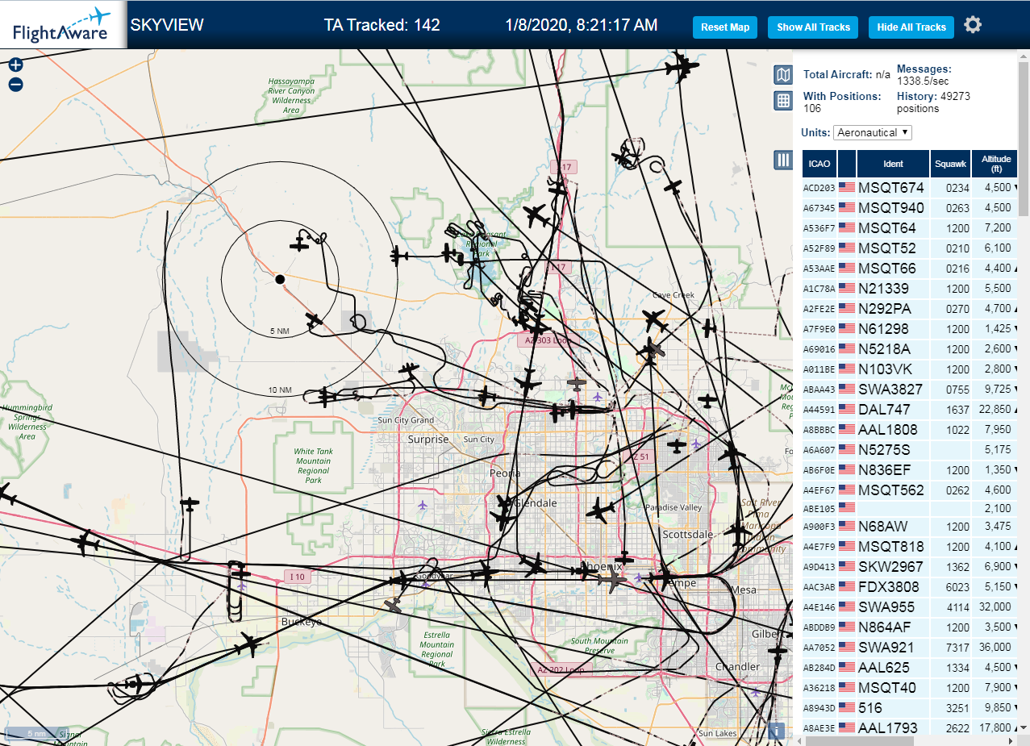Select the MSQT562 aircraft row
Image resolution: width=1030 pixels, height=746 pixels.
[x=910, y=490]
